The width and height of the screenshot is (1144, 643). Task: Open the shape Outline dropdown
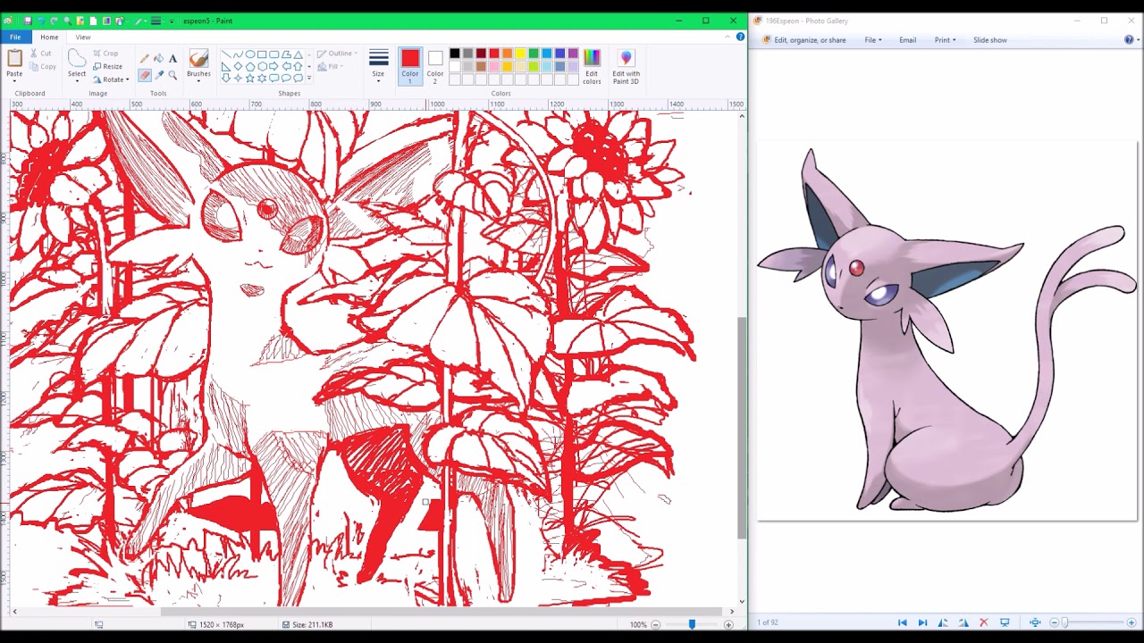[337, 54]
